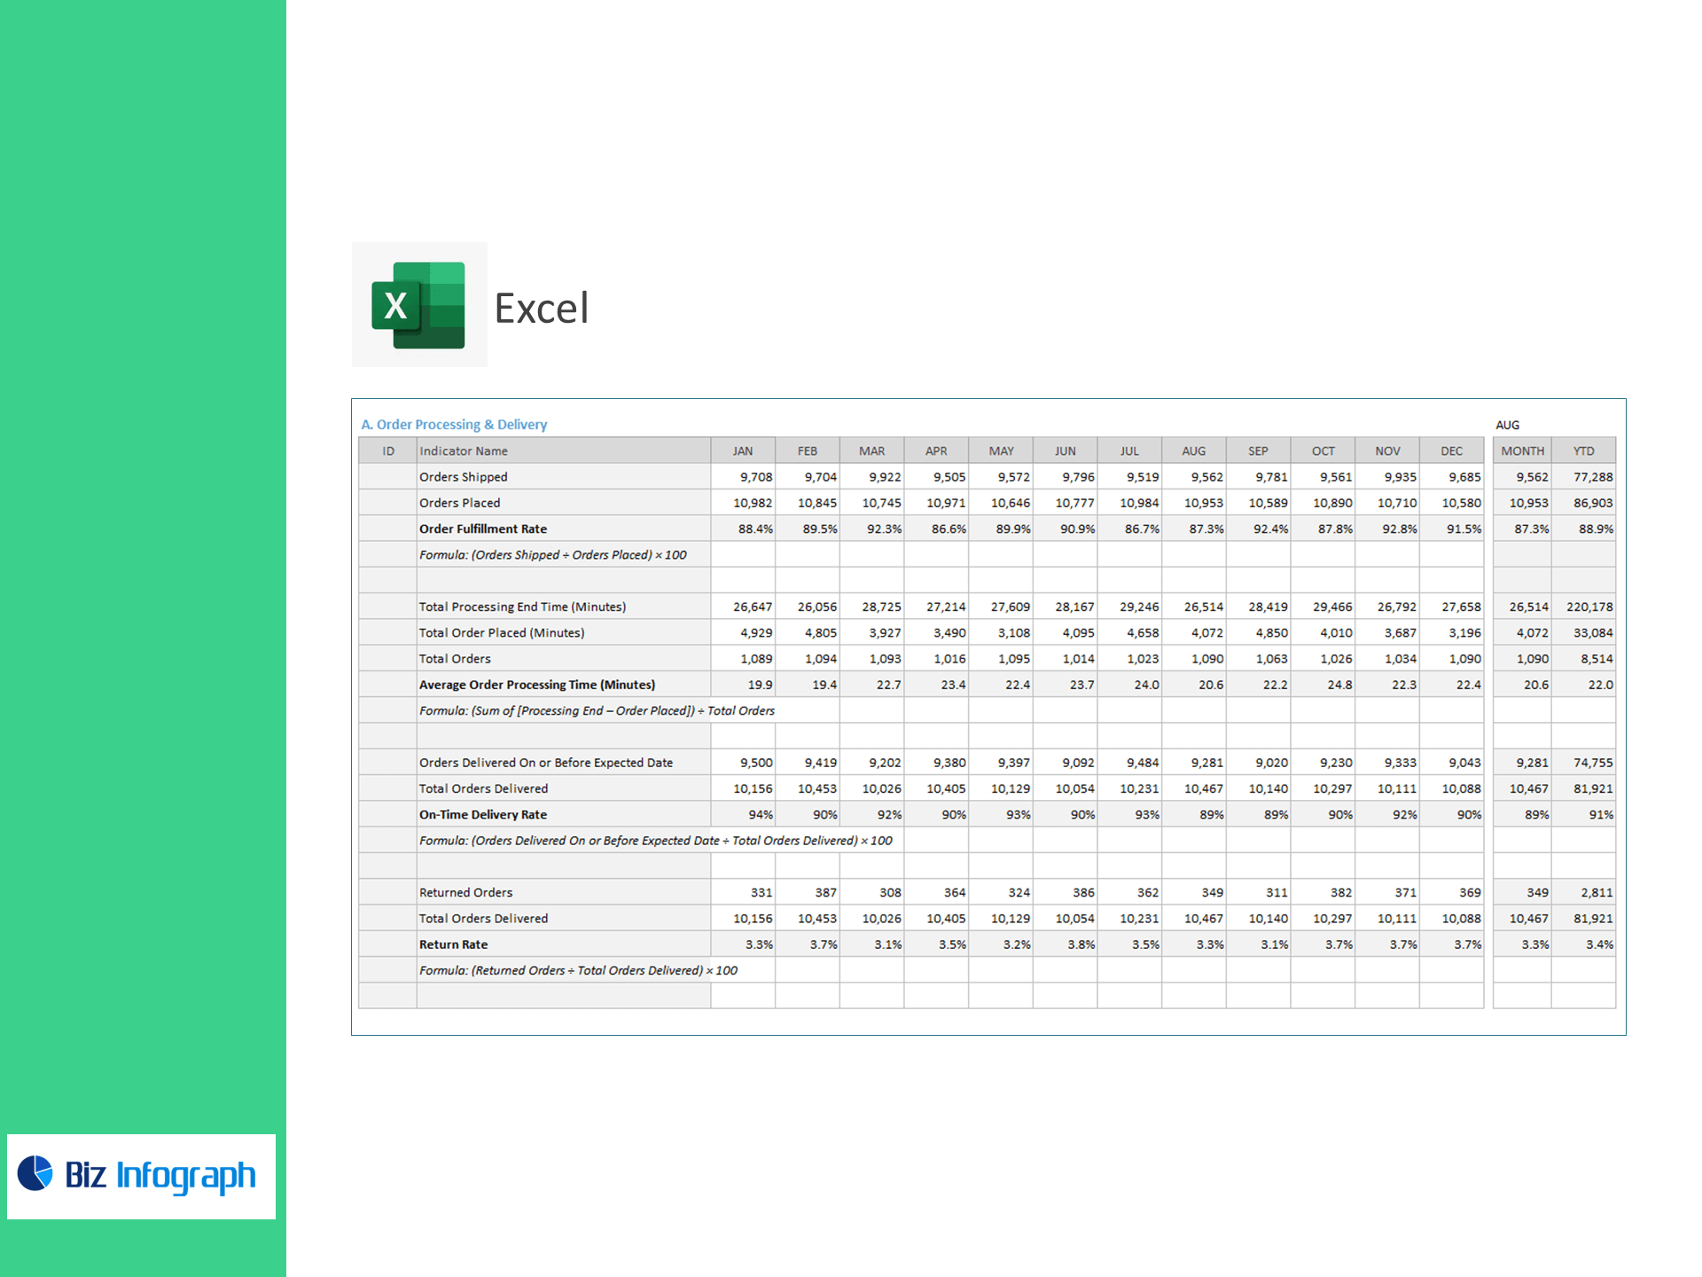The width and height of the screenshot is (1702, 1277).
Task: Click the Biz Infograph brand text
Action: click(160, 1176)
